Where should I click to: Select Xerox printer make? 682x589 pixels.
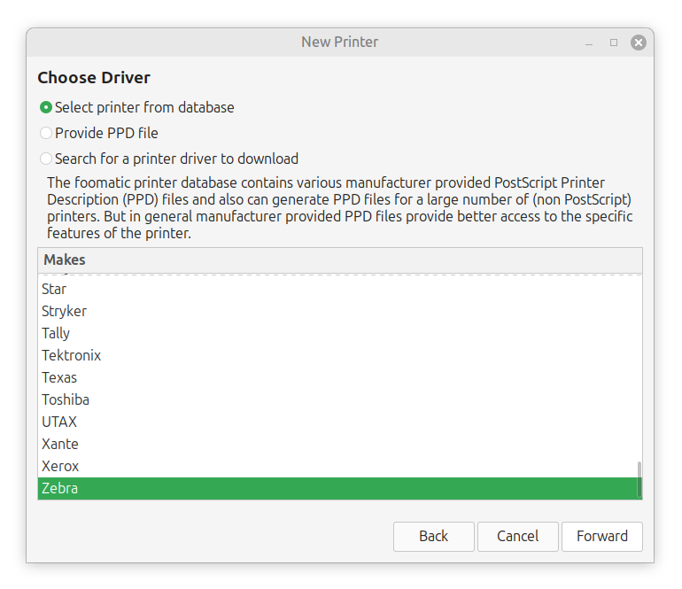[60, 466]
